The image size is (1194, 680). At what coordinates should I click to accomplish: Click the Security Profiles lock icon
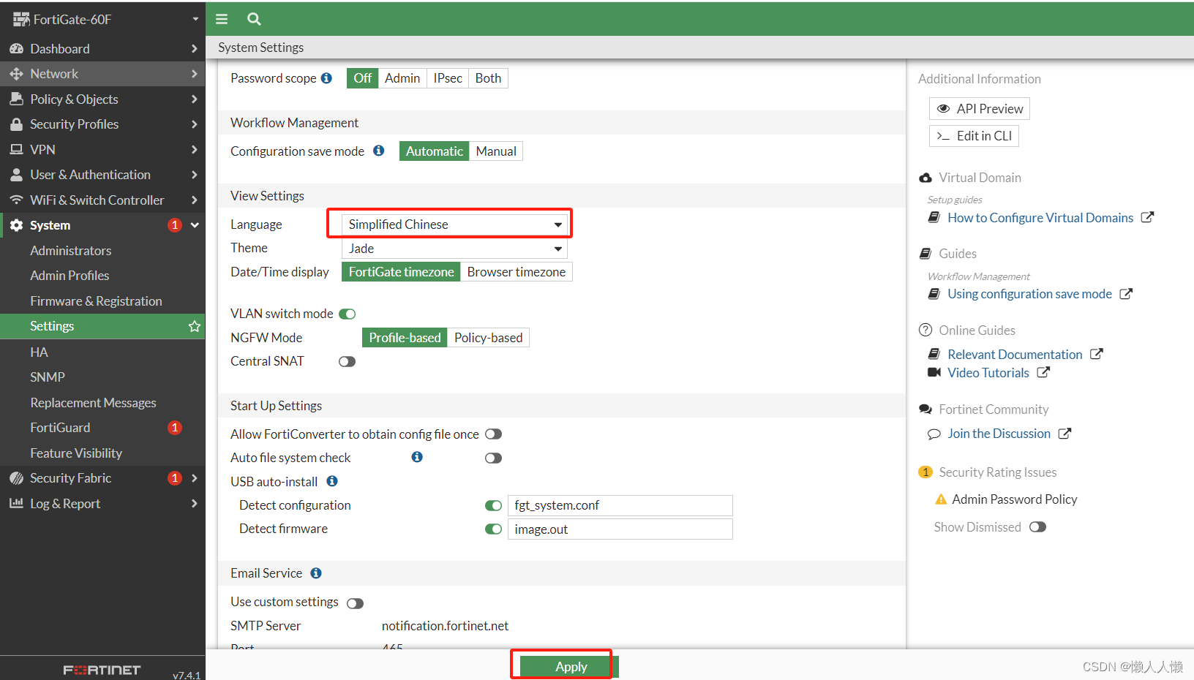pyautogui.click(x=16, y=124)
